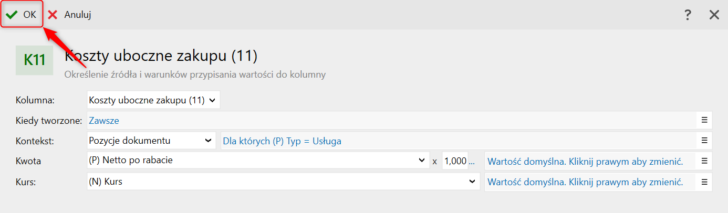
Task: Open the Kiedy tworzone row menu icon
Action: tap(704, 120)
